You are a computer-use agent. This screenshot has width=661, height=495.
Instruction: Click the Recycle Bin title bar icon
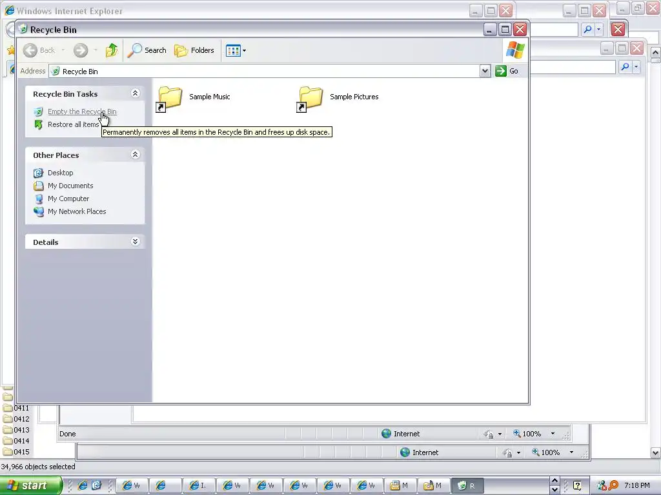pyautogui.click(x=24, y=29)
